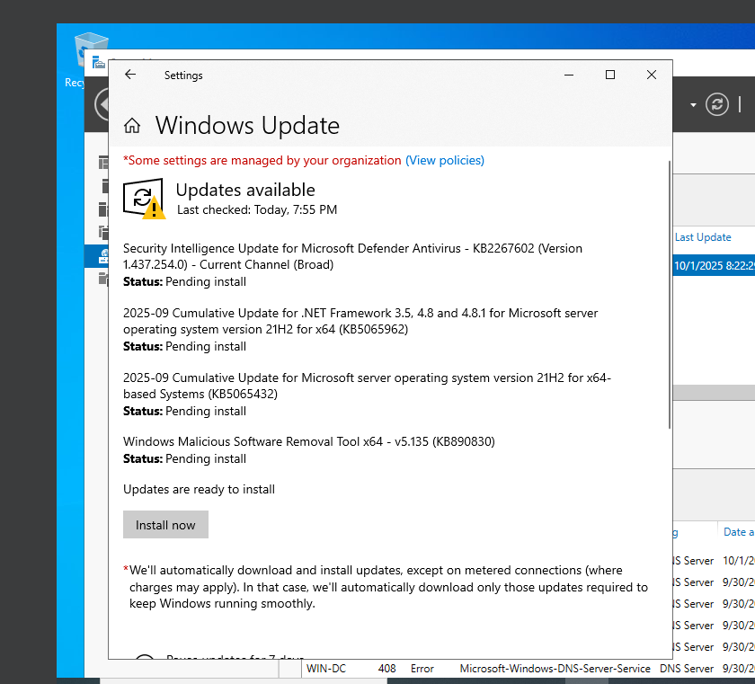Click the Updates available status icon

pyautogui.click(x=145, y=199)
